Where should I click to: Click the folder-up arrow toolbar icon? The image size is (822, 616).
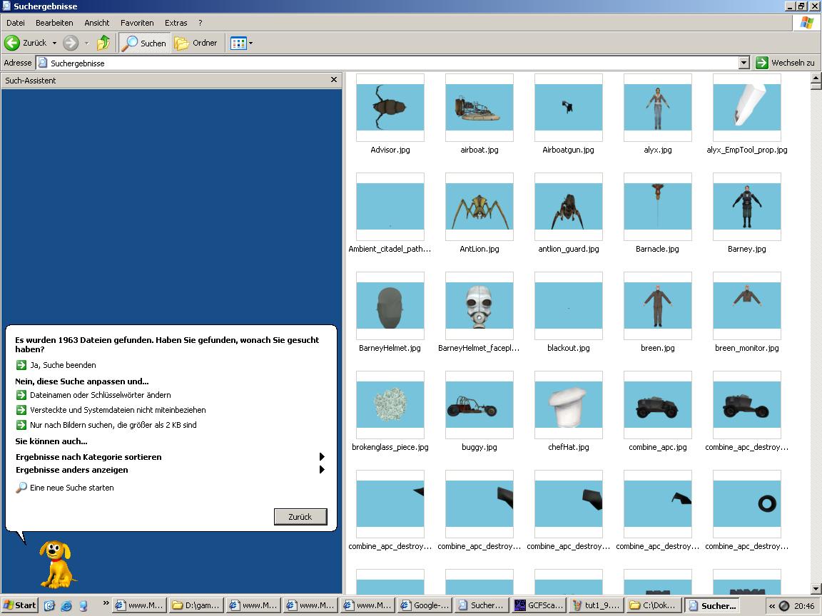[103, 43]
